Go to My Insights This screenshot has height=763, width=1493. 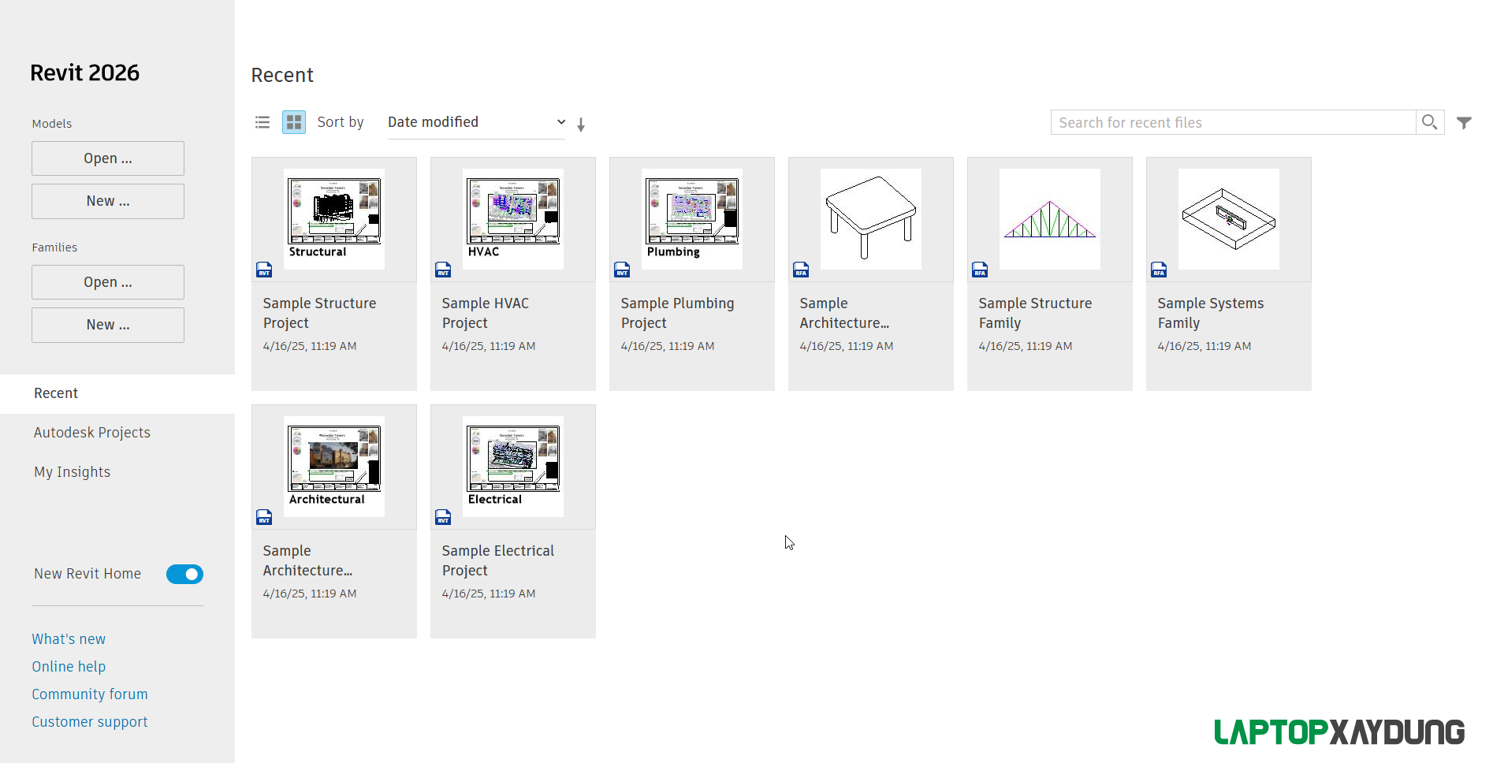73,472
